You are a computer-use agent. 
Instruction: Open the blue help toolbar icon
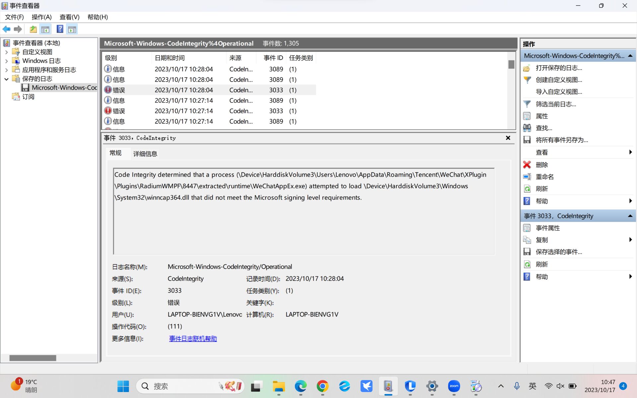click(x=60, y=29)
